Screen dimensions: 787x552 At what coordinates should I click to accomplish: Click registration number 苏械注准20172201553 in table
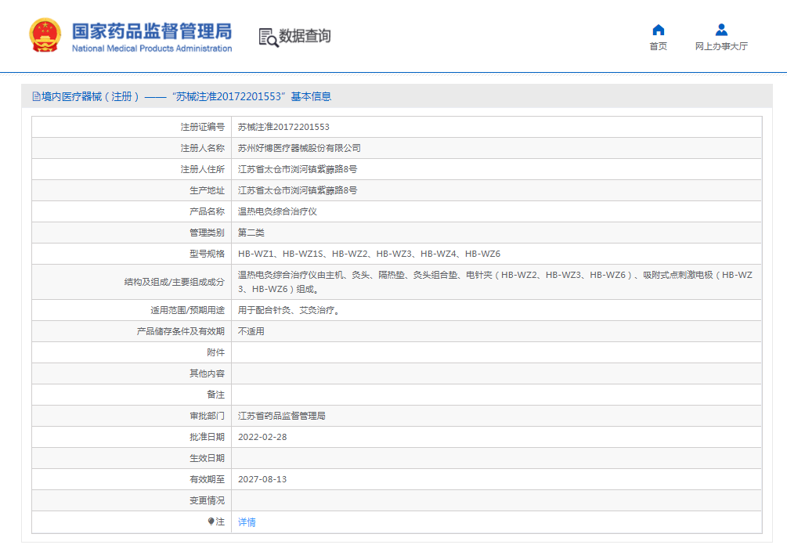[x=283, y=127]
